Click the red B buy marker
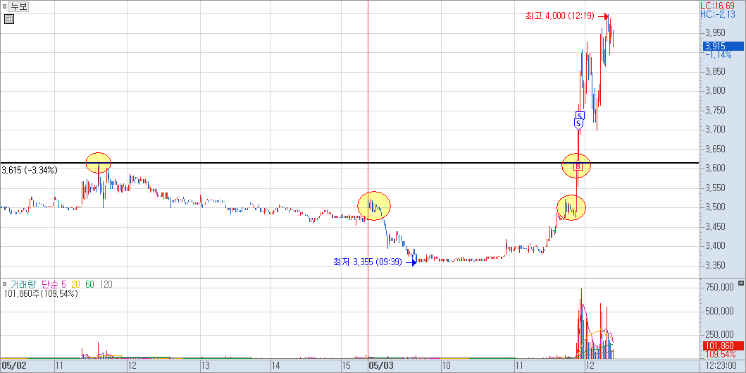 578,166
